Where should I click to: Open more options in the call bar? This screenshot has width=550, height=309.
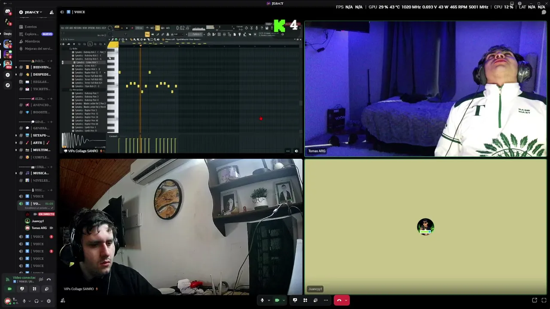pos(326,300)
